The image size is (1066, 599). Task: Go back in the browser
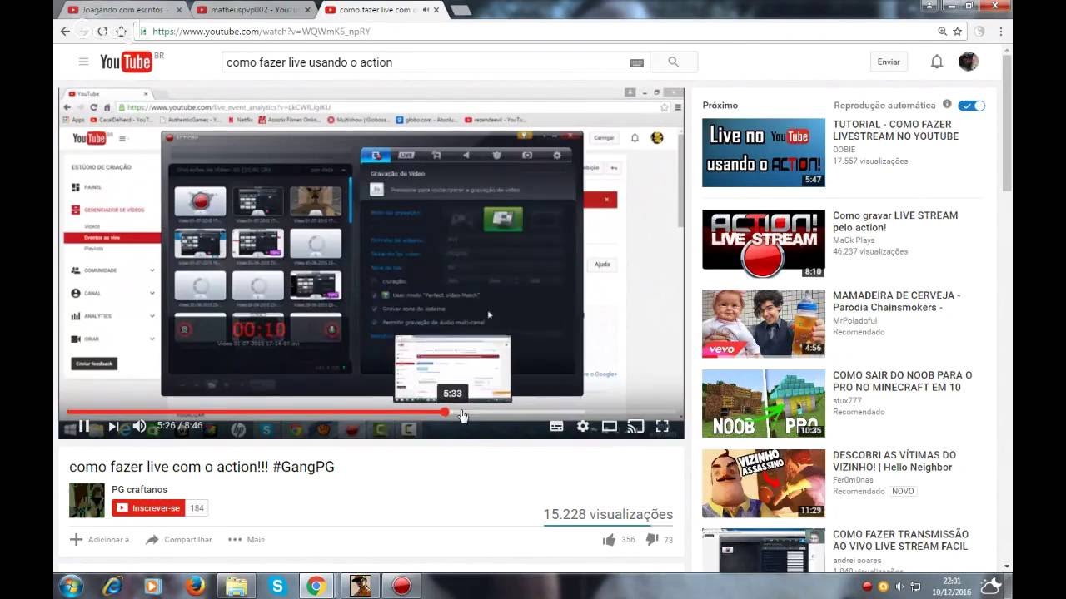click(x=66, y=31)
